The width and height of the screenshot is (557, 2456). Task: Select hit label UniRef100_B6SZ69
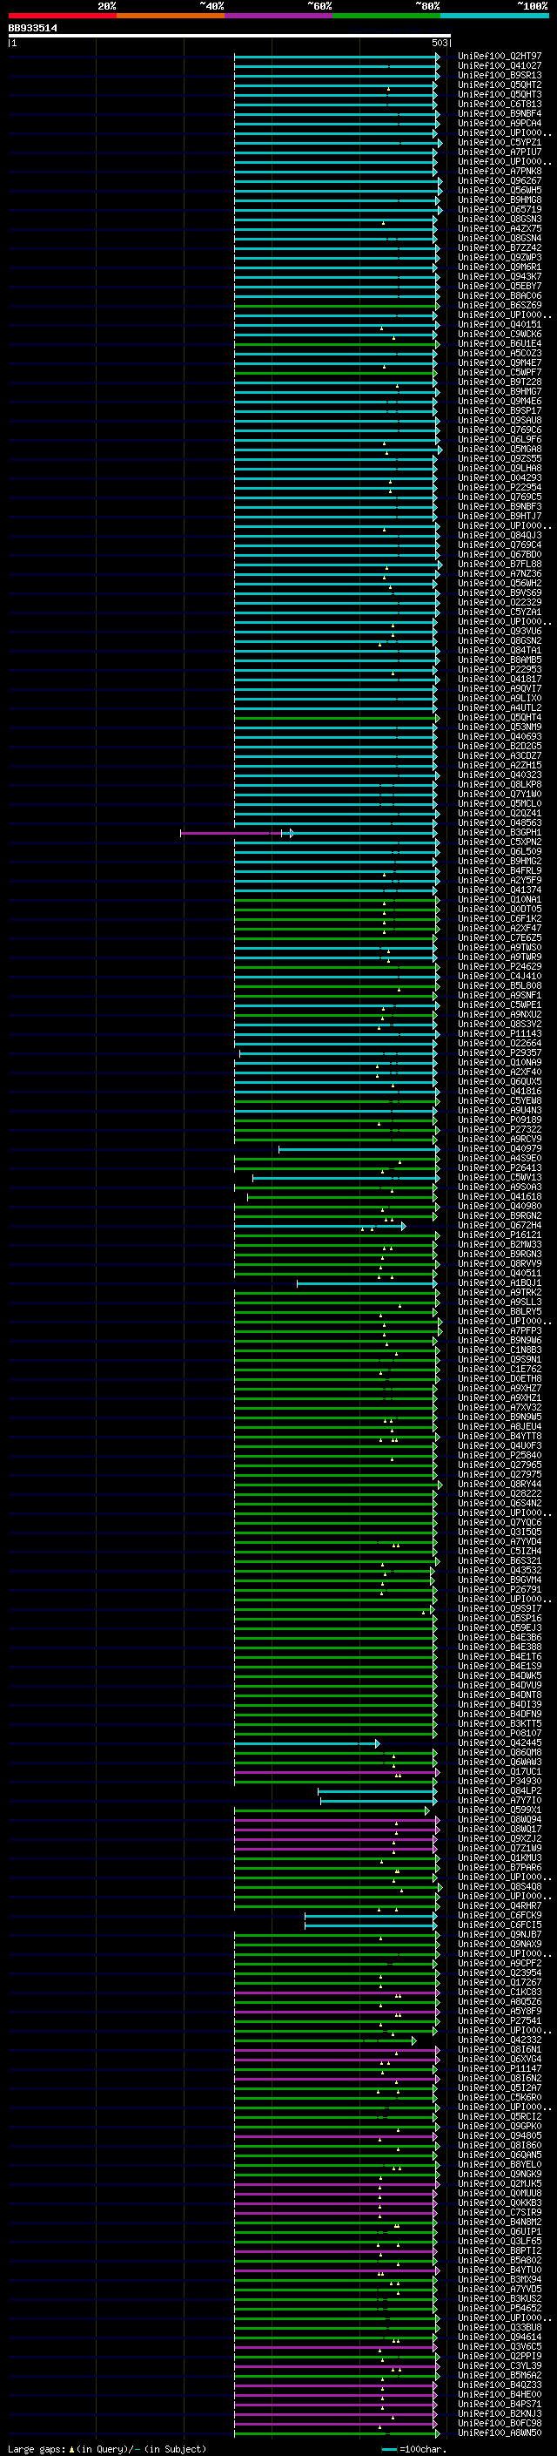(499, 306)
